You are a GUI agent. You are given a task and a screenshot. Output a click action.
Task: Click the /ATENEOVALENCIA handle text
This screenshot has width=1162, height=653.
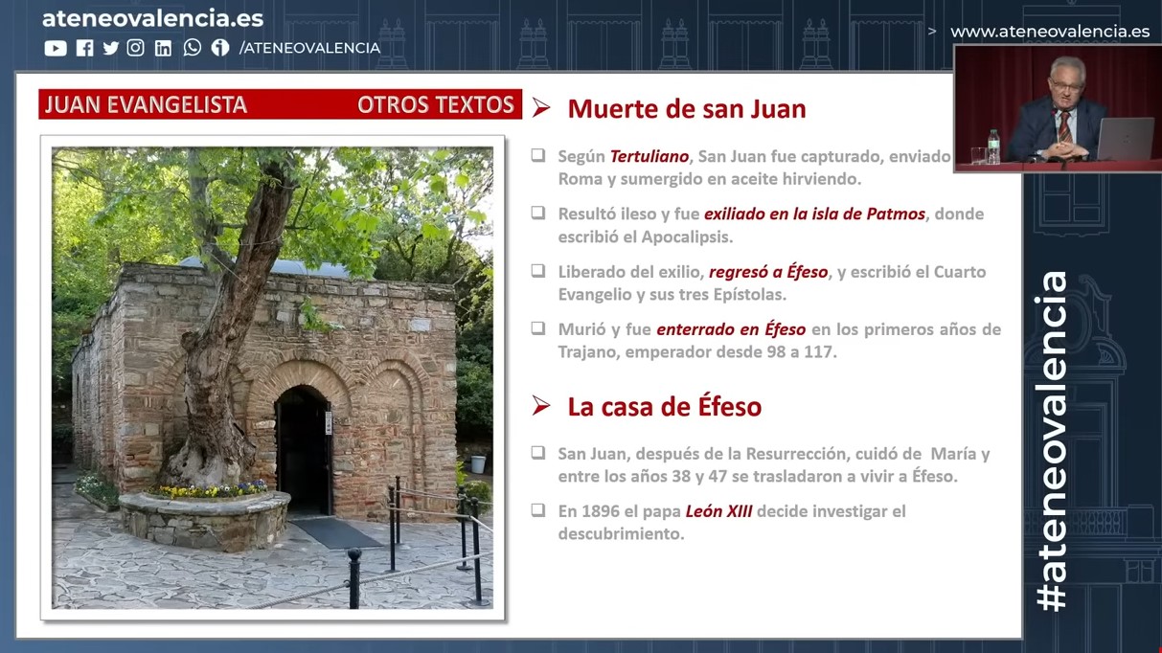coord(309,48)
